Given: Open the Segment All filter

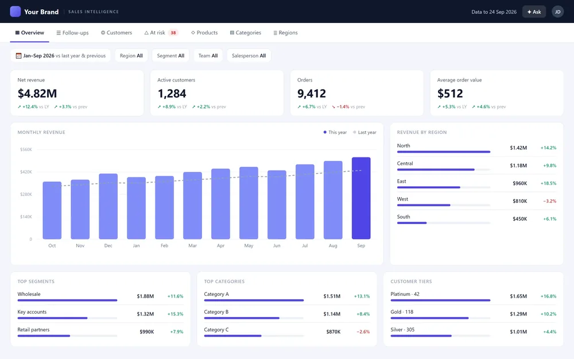Looking at the screenshot, I should [x=170, y=56].
